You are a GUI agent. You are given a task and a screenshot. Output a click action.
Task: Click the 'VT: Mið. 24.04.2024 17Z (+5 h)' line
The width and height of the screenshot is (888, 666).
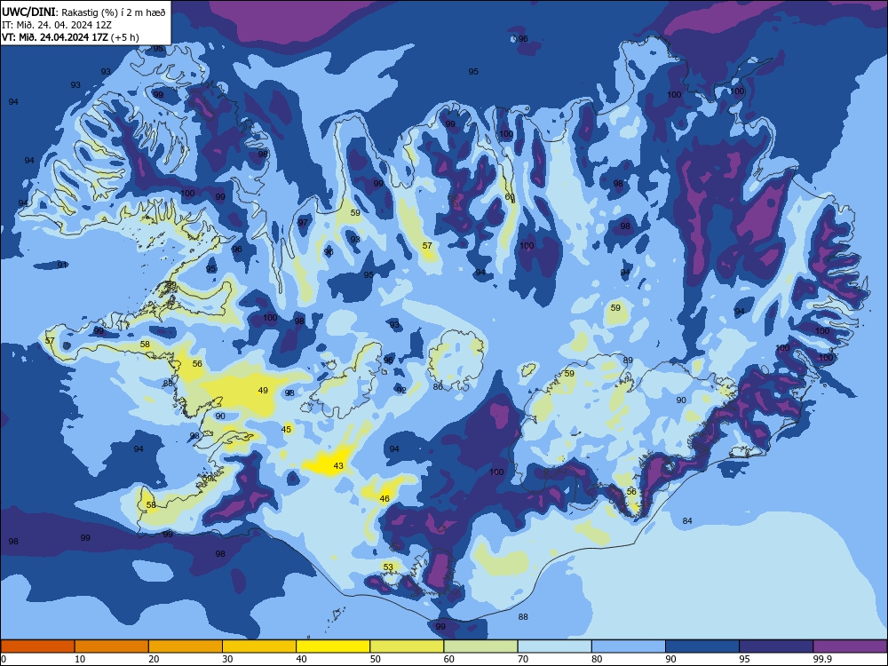70,37
